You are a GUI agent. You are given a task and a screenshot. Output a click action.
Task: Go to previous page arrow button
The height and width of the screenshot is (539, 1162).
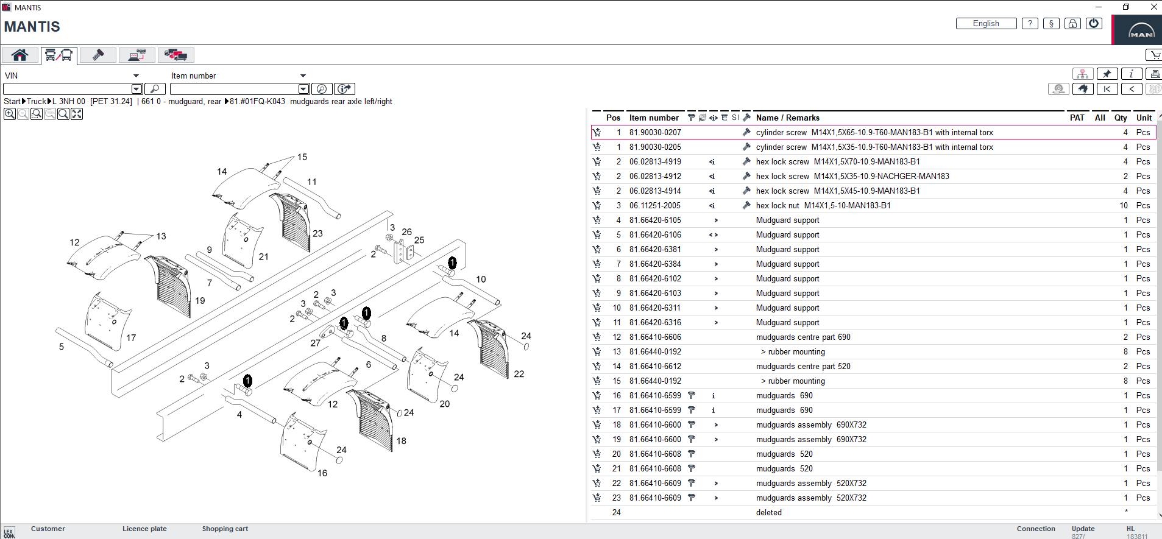[x=1132, y=89]
